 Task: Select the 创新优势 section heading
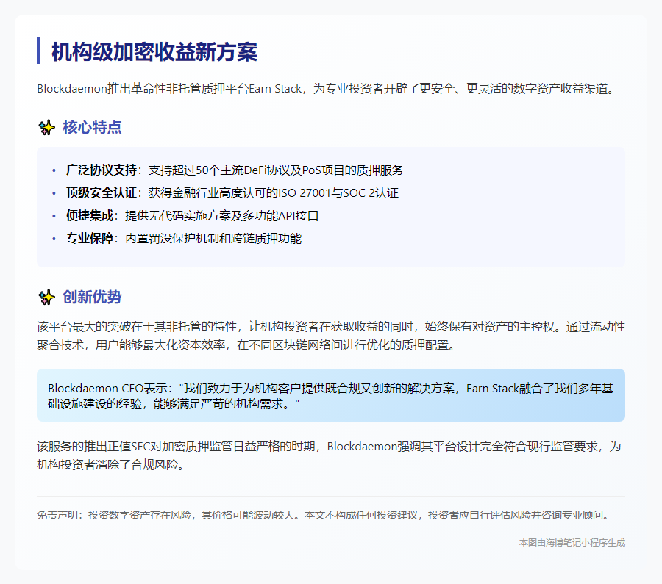click(92, 297)
